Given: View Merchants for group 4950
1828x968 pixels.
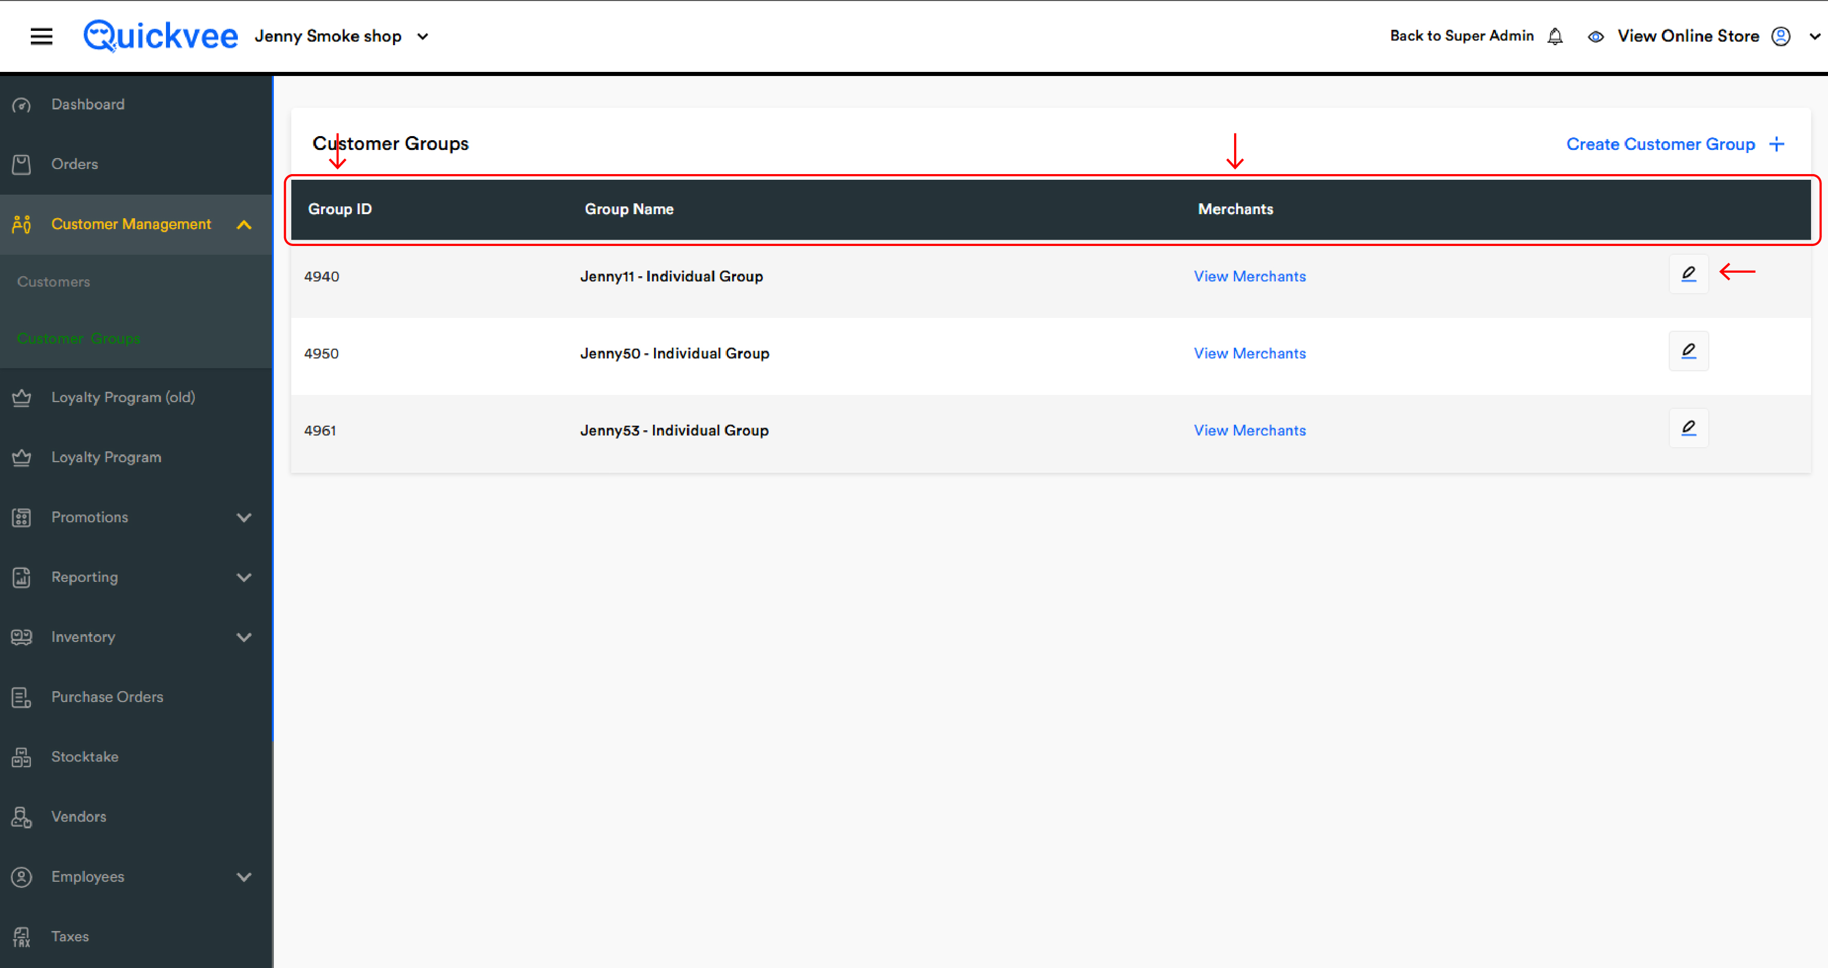Looking at the screenshot, I should tap(1249, 353).
